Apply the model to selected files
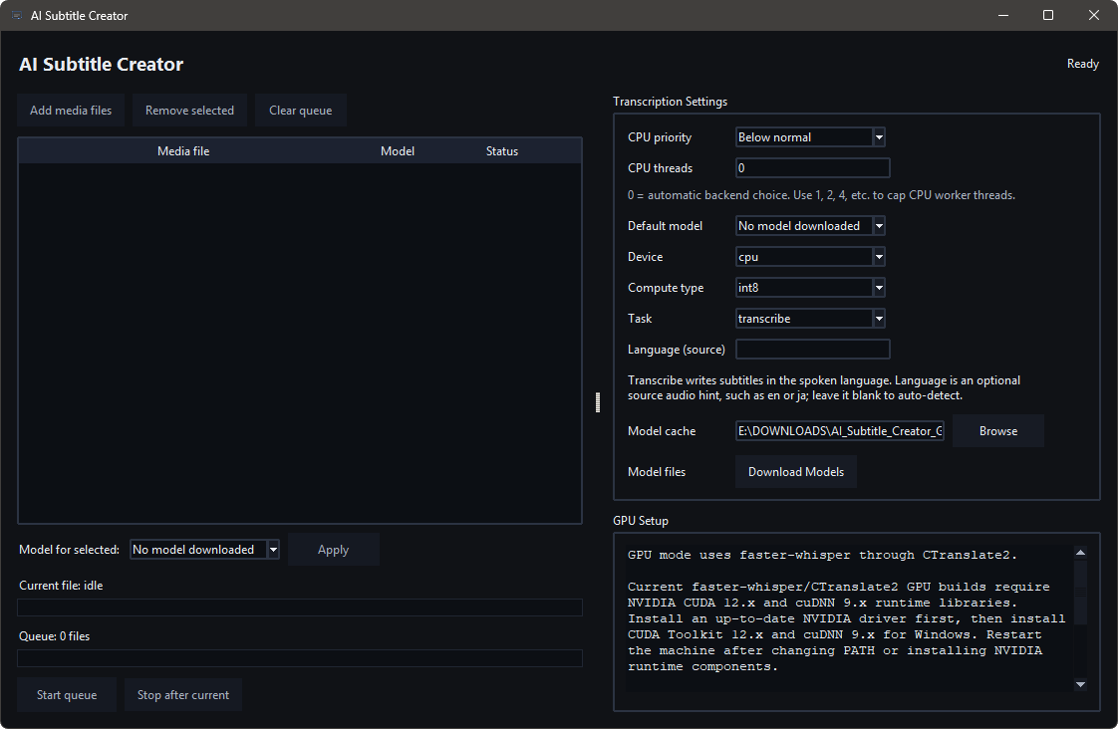 point(333,550)
